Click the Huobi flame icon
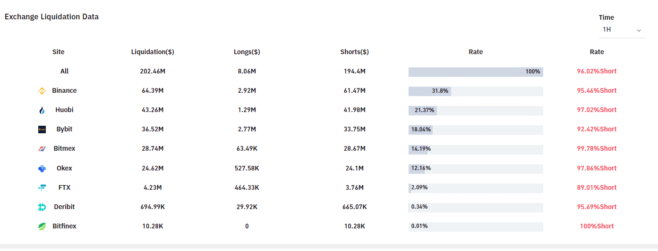 point(42,110)
